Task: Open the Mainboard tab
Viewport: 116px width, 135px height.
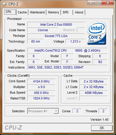Action: [x=37, y=12]
